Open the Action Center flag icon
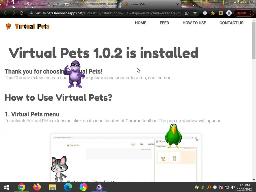This screenshot has width=256, height=192. click(221, 187)
